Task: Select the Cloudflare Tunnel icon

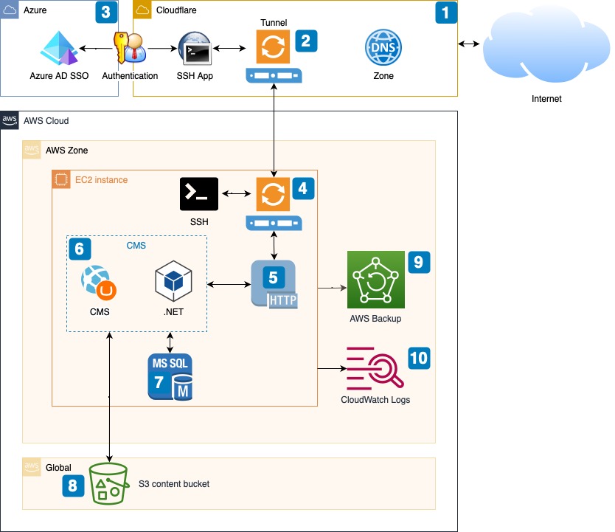Action: tap(274, 47)
